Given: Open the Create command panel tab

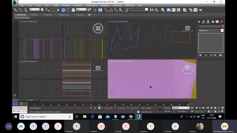Looking at the screenshot, I should click(x=199, y=22).
